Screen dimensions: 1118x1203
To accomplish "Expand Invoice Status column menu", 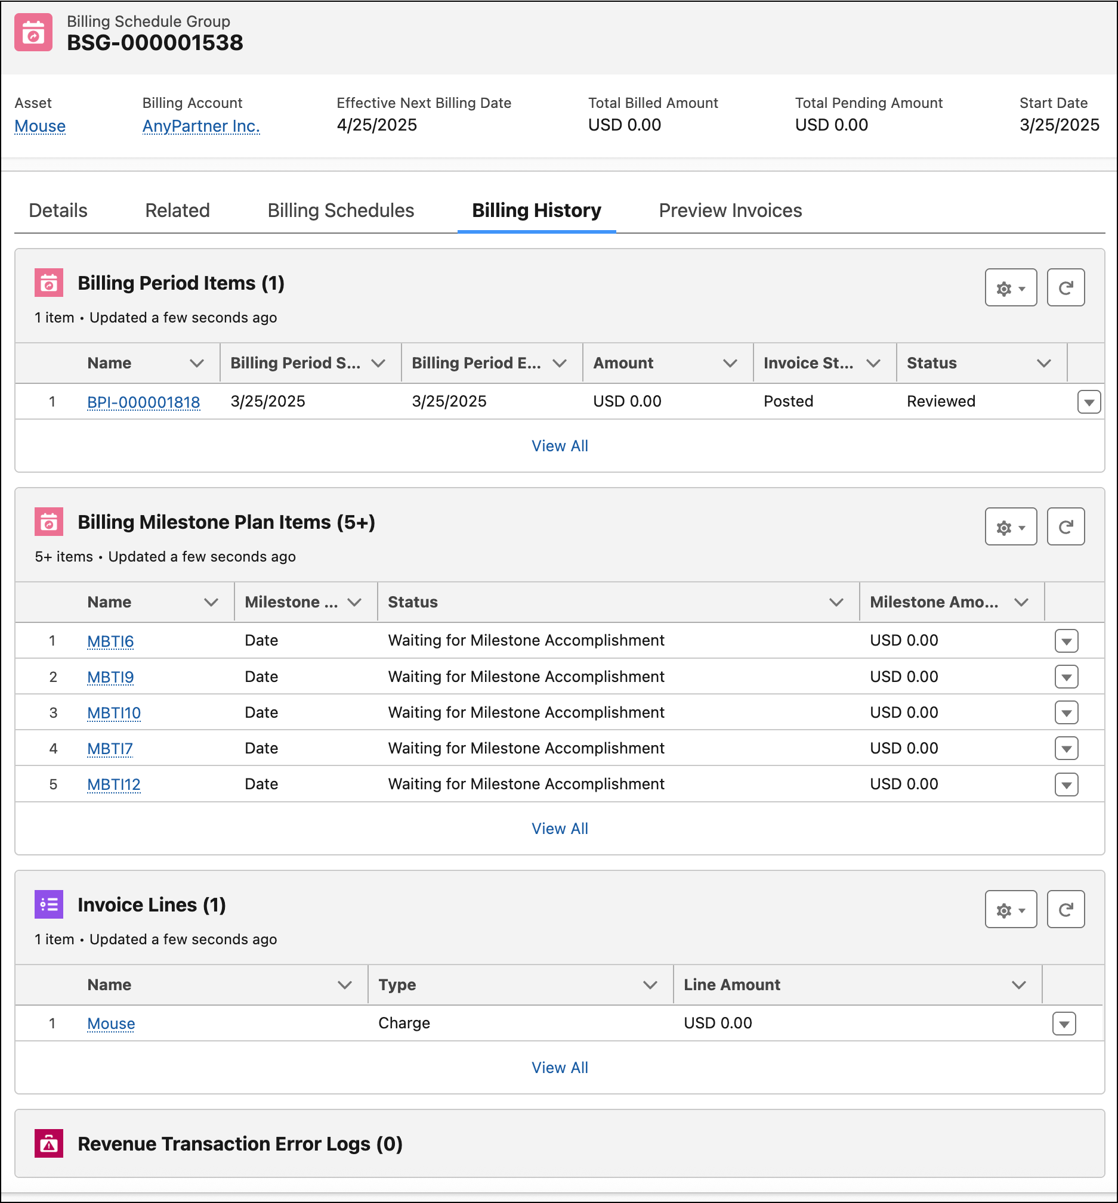I will 873,363.
